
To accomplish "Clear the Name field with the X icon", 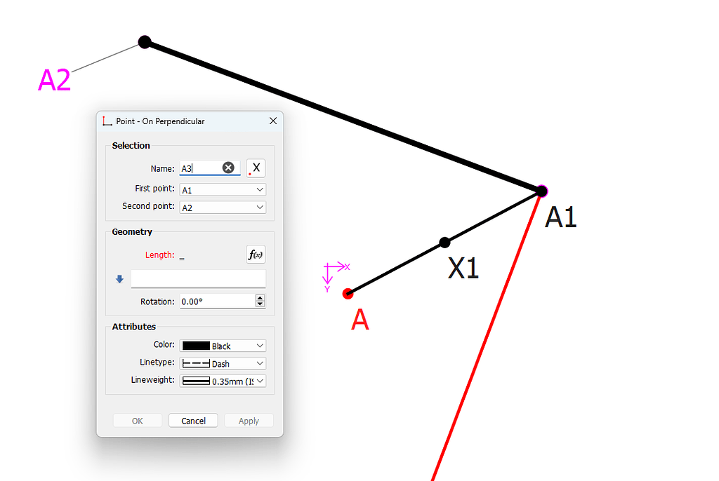I will click(228, 168).
